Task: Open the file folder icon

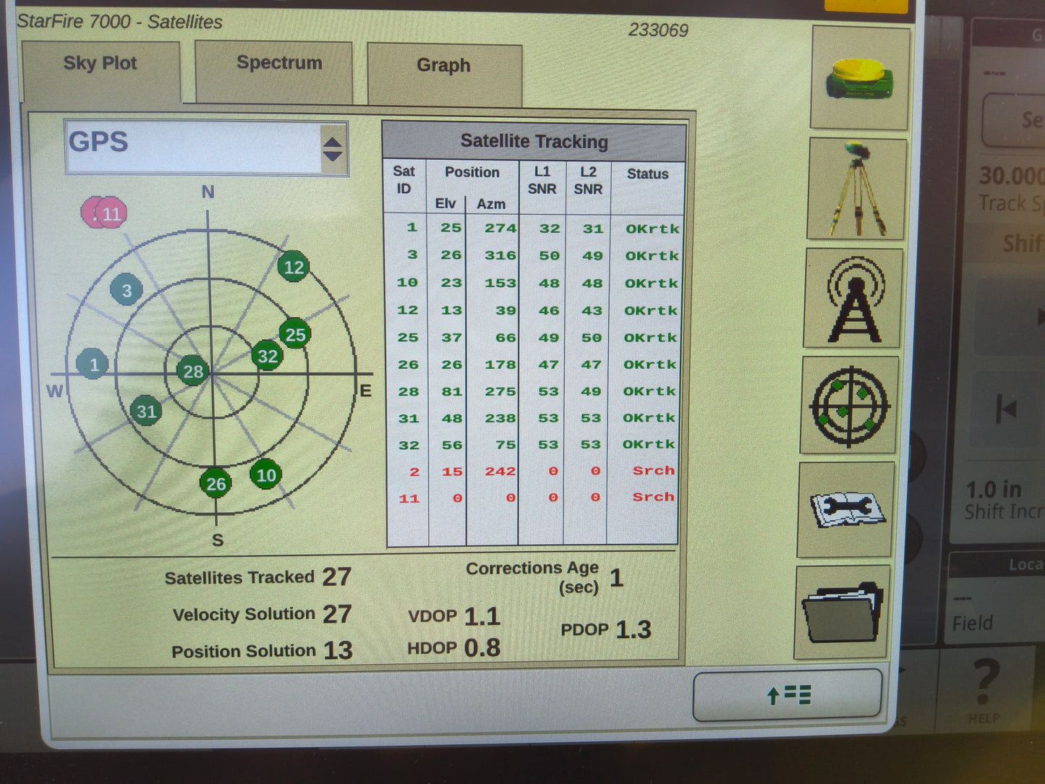Action: pyautogui.click(x=843, y=613)
